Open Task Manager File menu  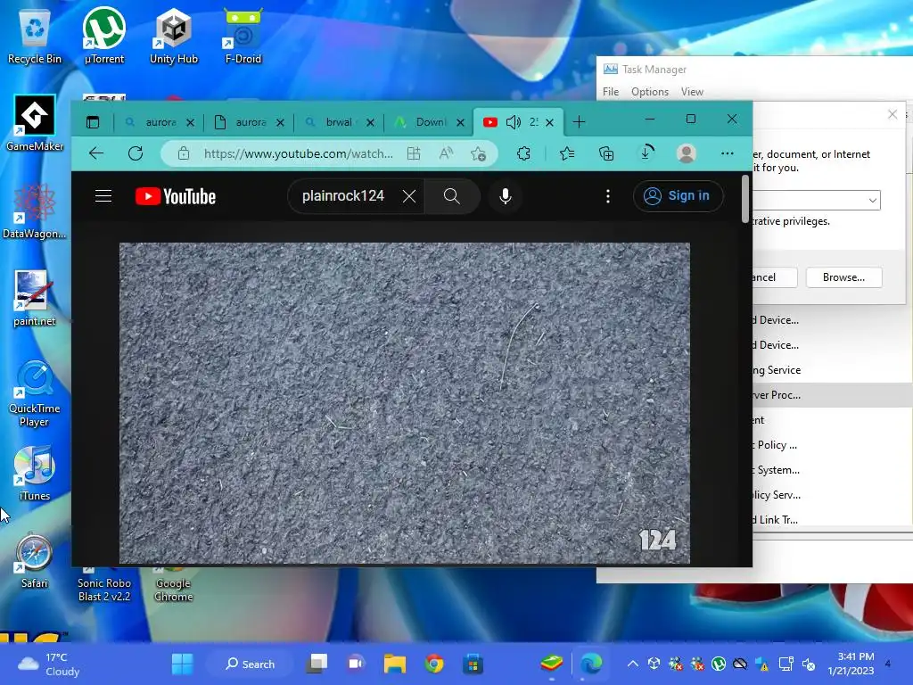610,92
